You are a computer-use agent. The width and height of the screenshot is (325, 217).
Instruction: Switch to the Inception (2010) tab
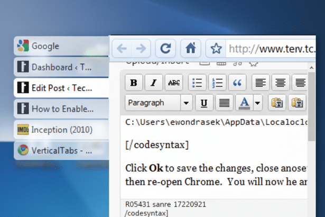pos(61,130)
